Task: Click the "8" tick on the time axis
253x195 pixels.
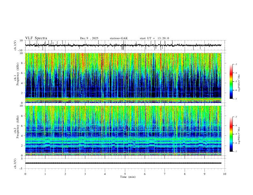Action: point(185,174)
